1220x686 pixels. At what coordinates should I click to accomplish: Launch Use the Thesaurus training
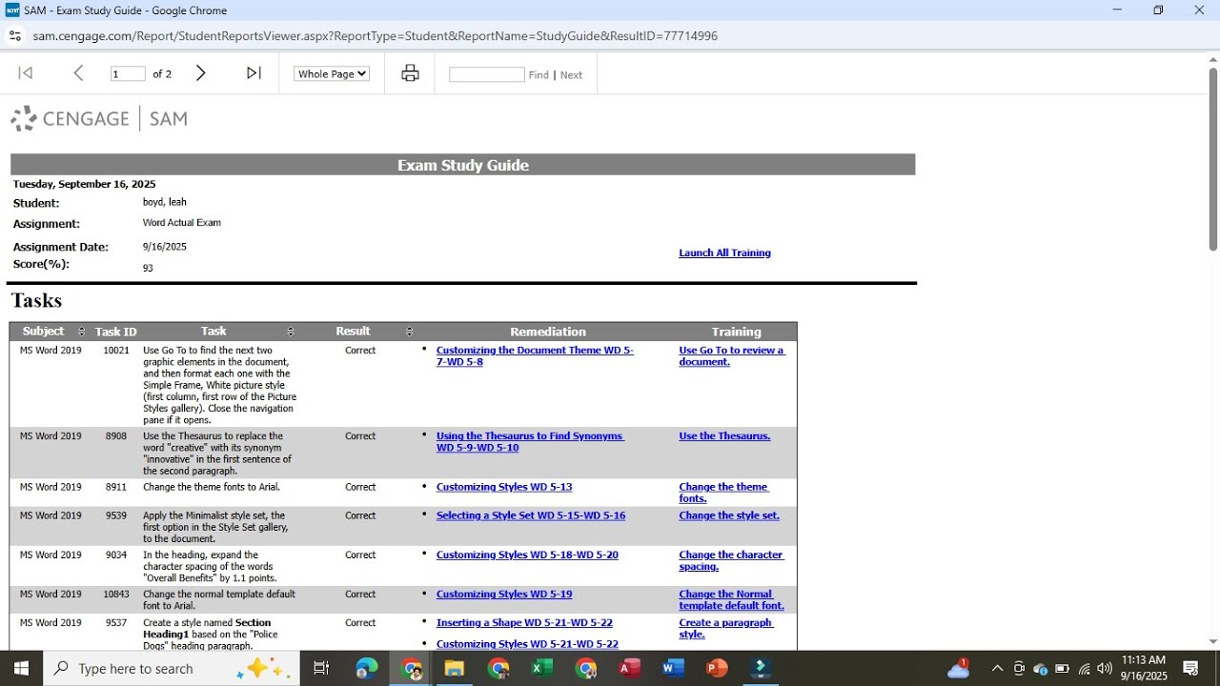click(724, 435)
